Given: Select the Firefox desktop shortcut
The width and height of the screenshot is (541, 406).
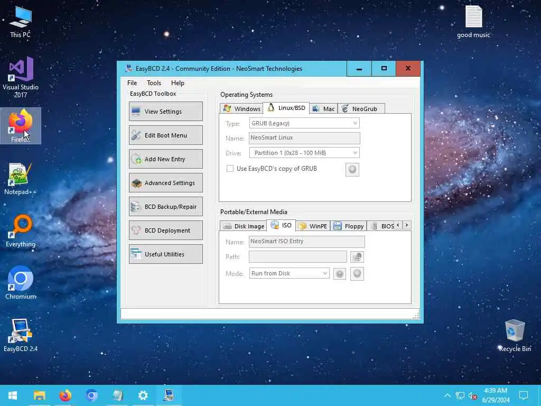Looking at the screenshot, I should click(21, 126).
